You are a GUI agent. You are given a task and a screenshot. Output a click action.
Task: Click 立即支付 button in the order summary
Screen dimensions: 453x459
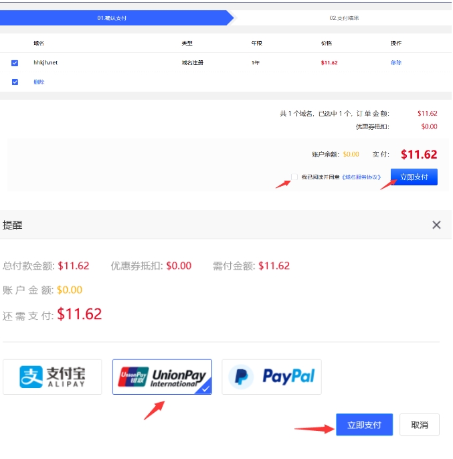coord(414,177)
